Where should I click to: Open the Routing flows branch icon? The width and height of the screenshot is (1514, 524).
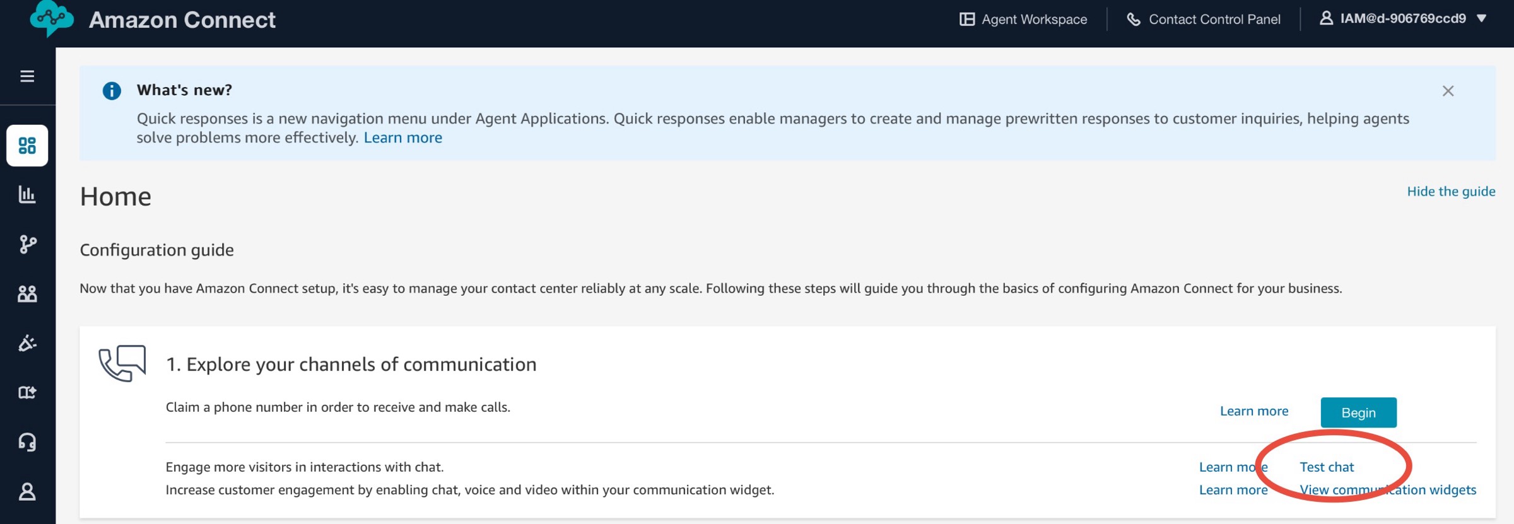coord(27,244)
